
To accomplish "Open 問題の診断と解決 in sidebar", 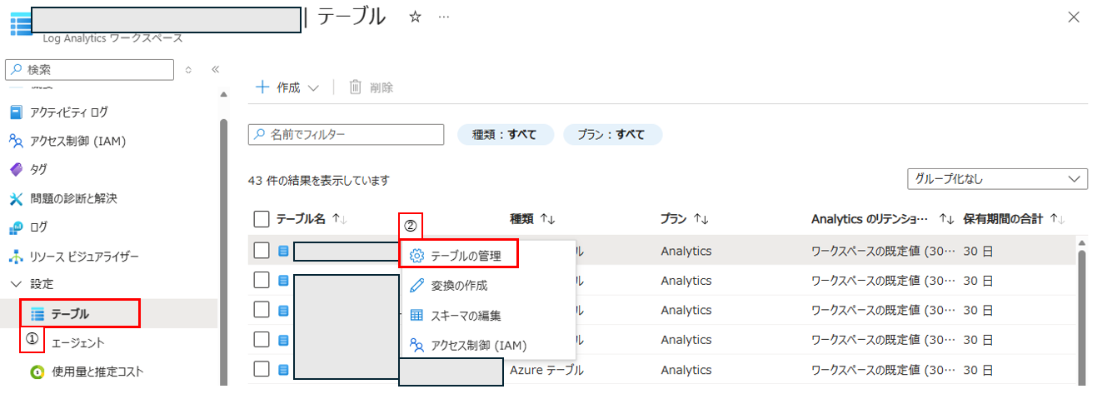I will coord(73,198).
